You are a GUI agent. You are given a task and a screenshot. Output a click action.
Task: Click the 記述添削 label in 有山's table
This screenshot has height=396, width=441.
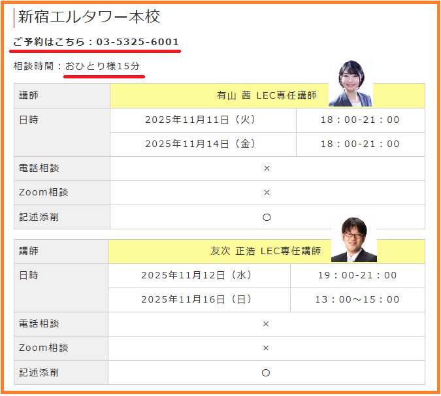(39, 217)
